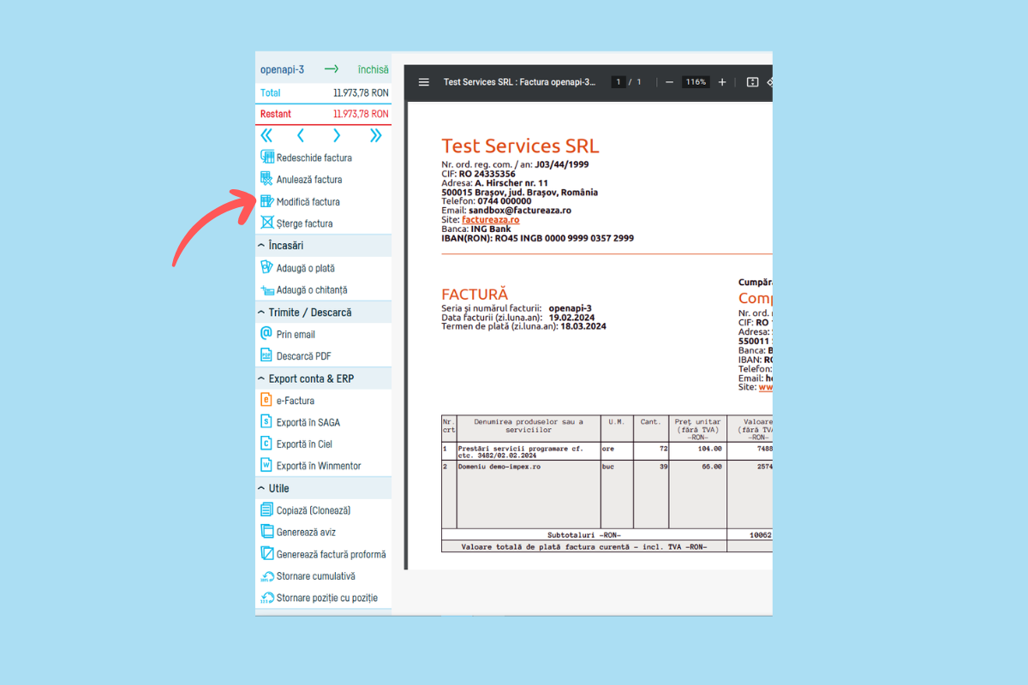Jump to last invoice with double-right arrow

tap(375, 135)
